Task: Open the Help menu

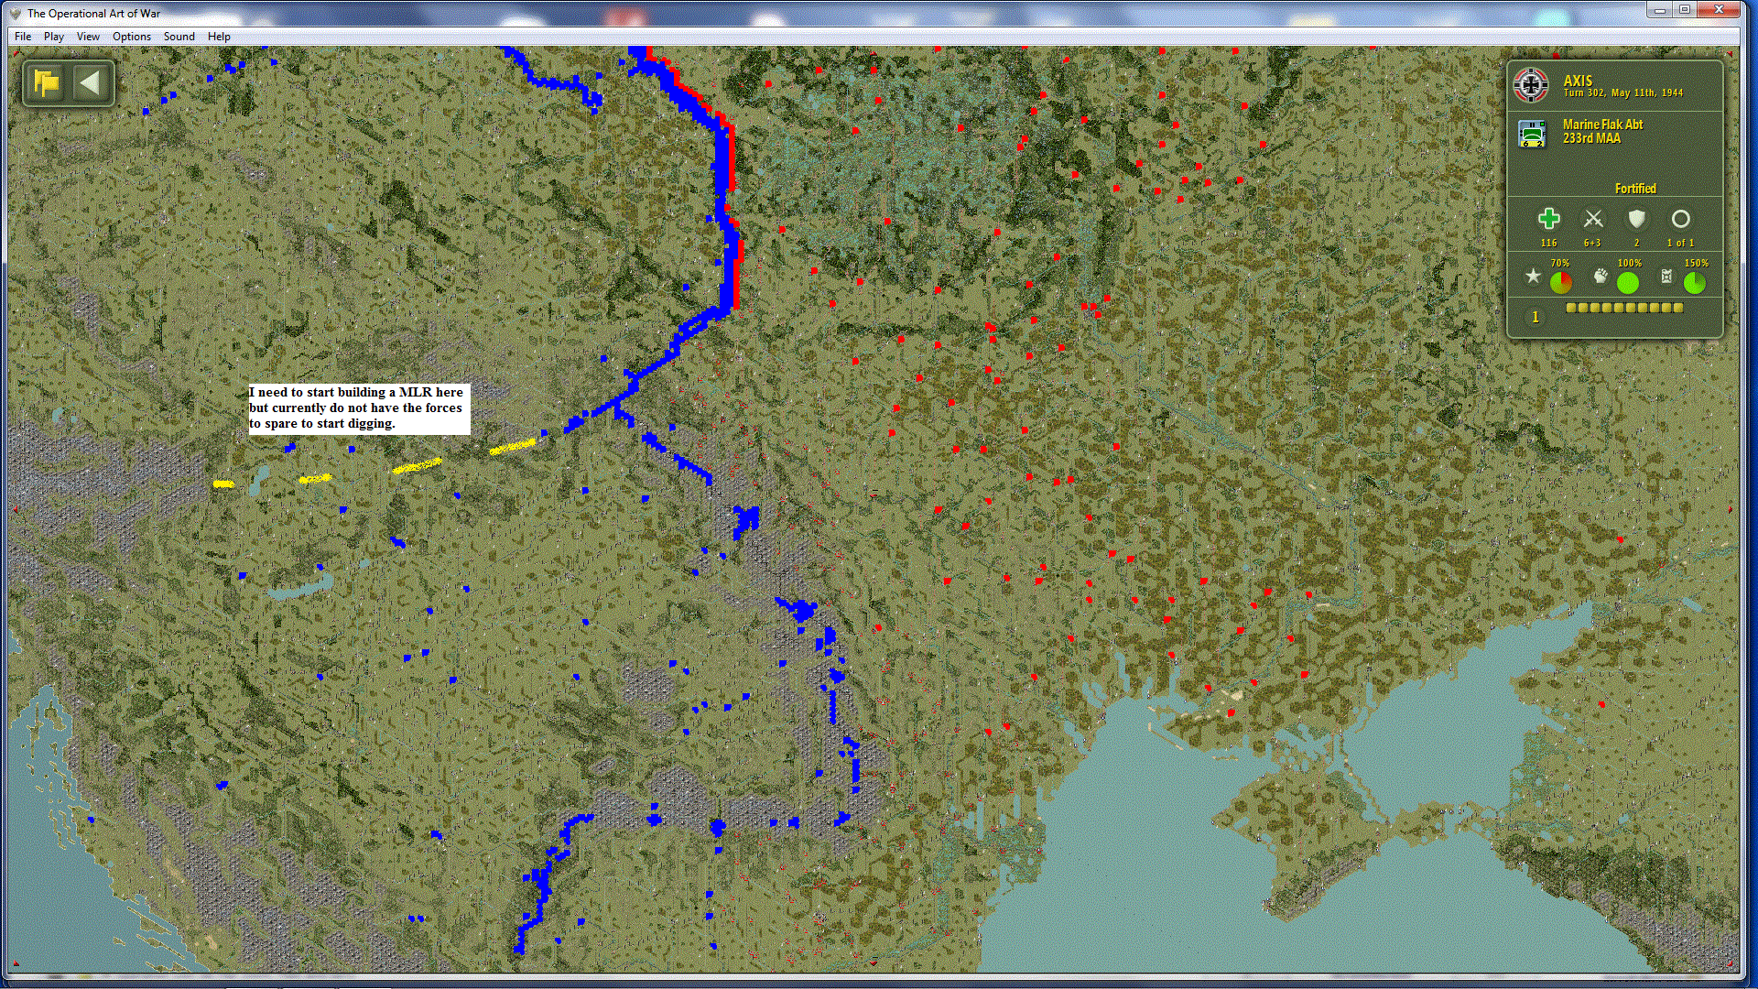Action: (x=219, y=37)
